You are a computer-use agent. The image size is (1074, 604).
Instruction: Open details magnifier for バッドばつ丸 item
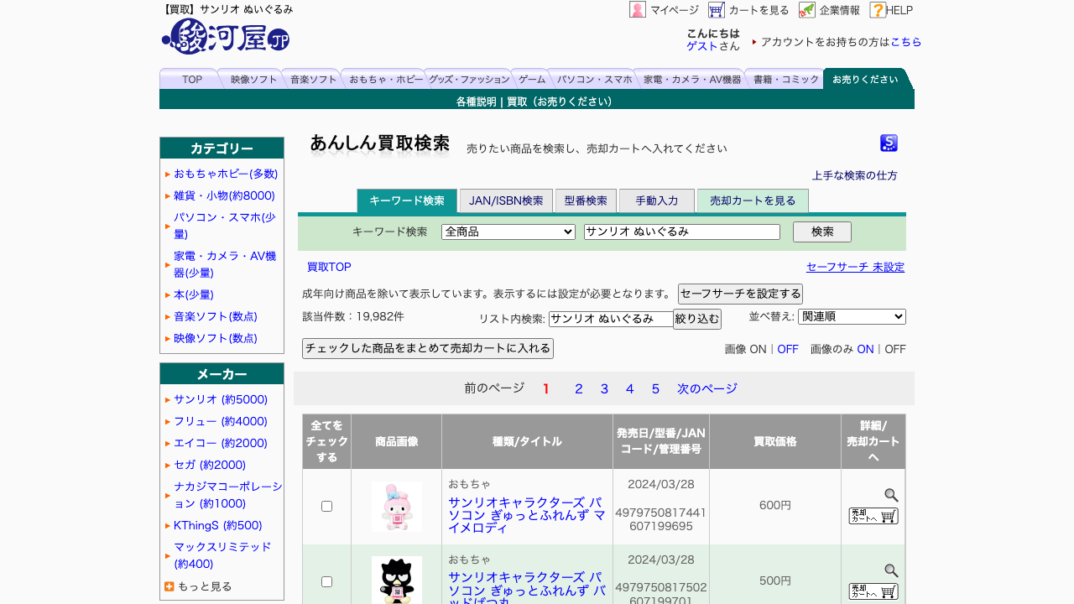point(891,570)
